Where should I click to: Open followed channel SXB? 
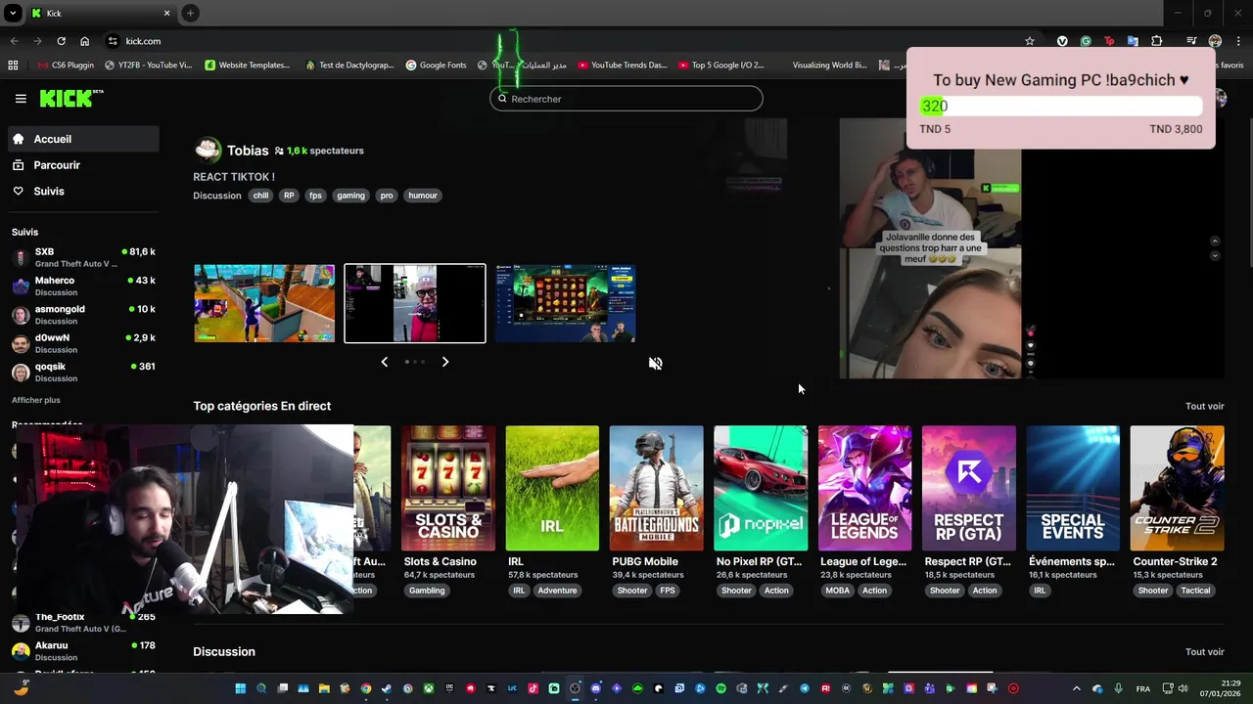pyautogui.click(x=83, y=257)
